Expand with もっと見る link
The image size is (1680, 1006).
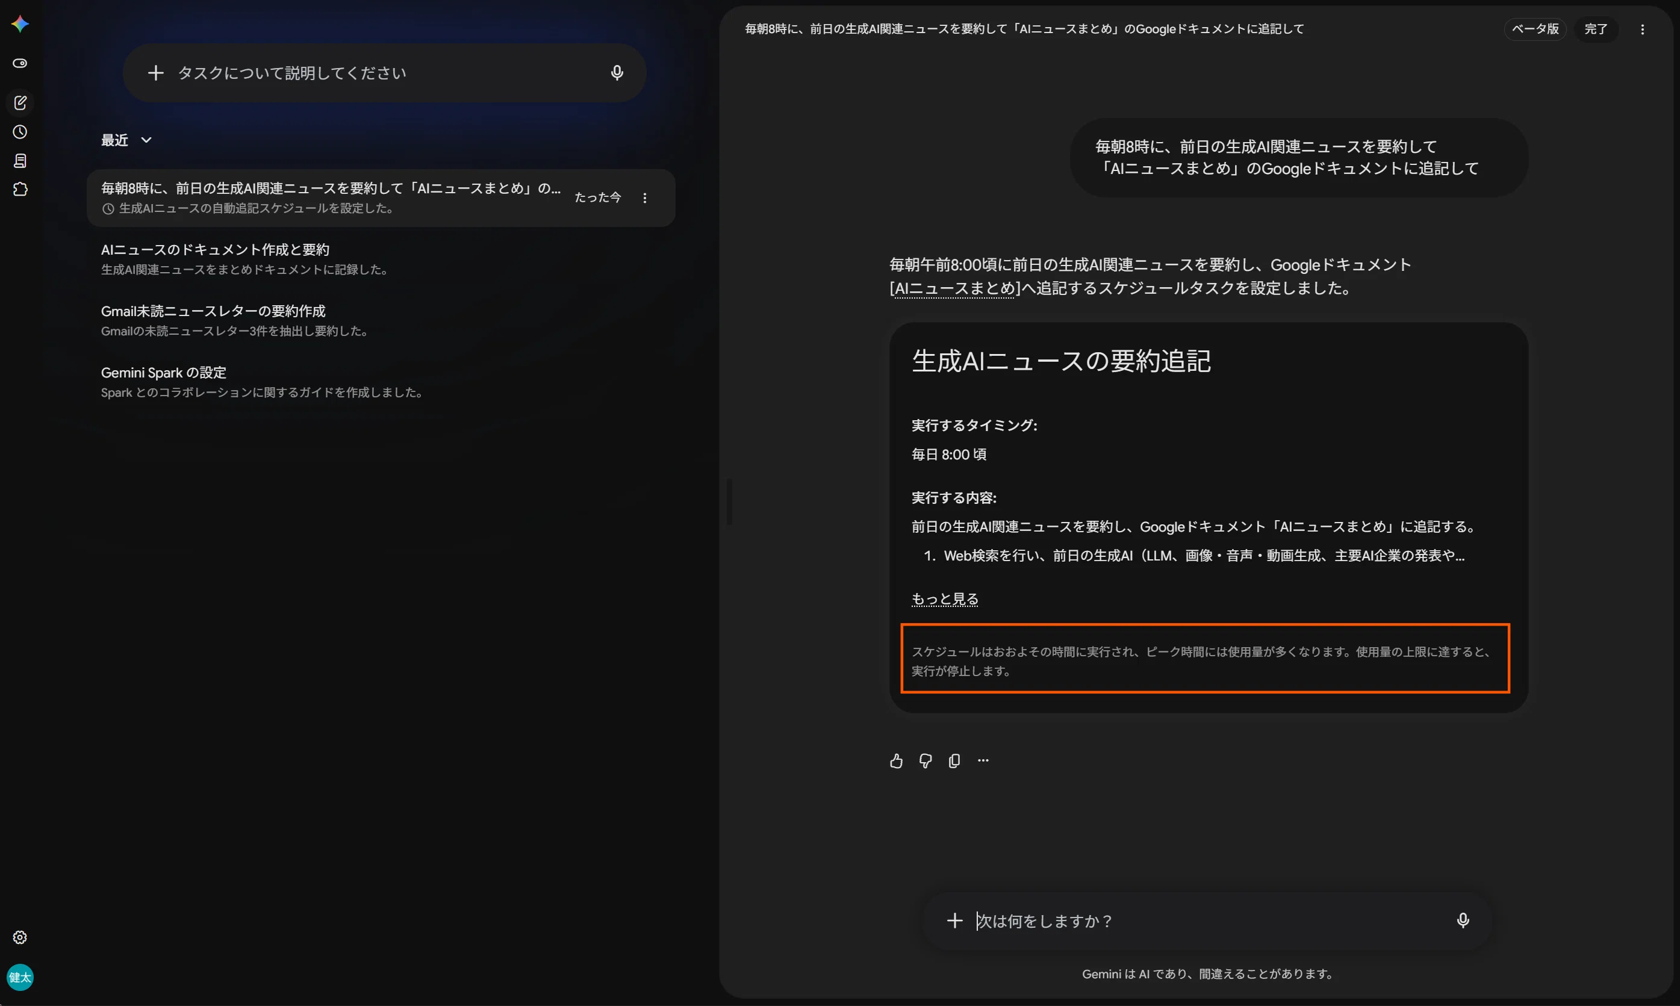point(944,598)
